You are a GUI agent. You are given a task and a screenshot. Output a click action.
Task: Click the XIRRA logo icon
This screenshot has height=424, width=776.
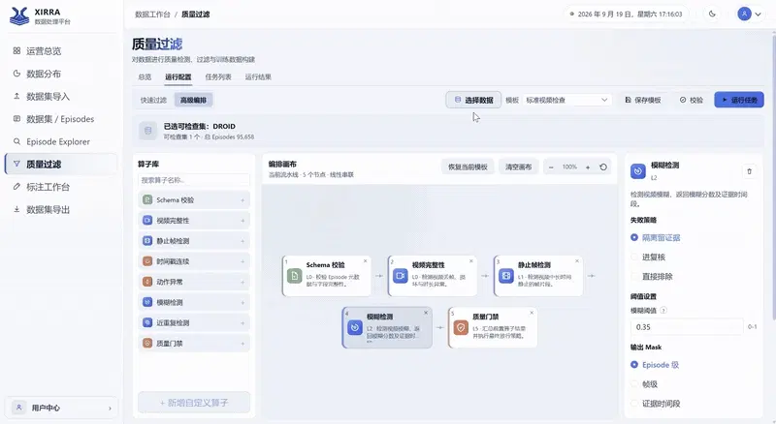(x=18, y=15)
